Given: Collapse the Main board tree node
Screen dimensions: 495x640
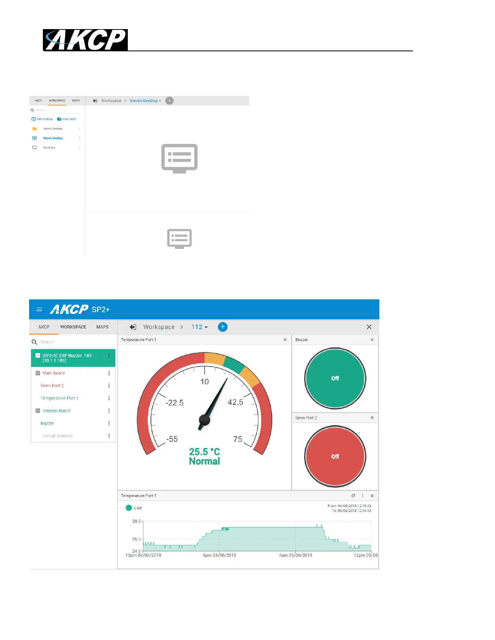Looking at the screenshot, I should 38,373.
